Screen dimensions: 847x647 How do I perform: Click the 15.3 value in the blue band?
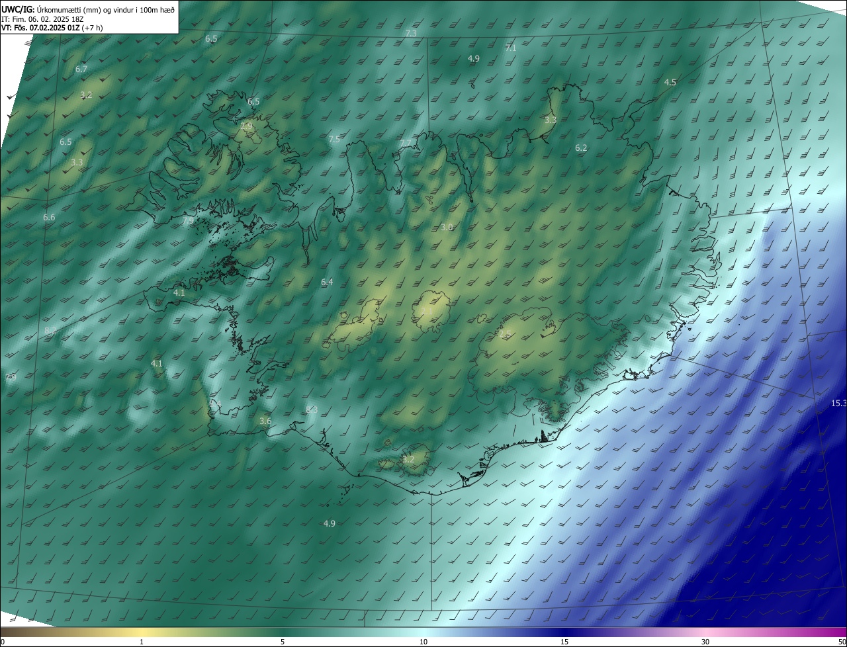coord(838,403)
